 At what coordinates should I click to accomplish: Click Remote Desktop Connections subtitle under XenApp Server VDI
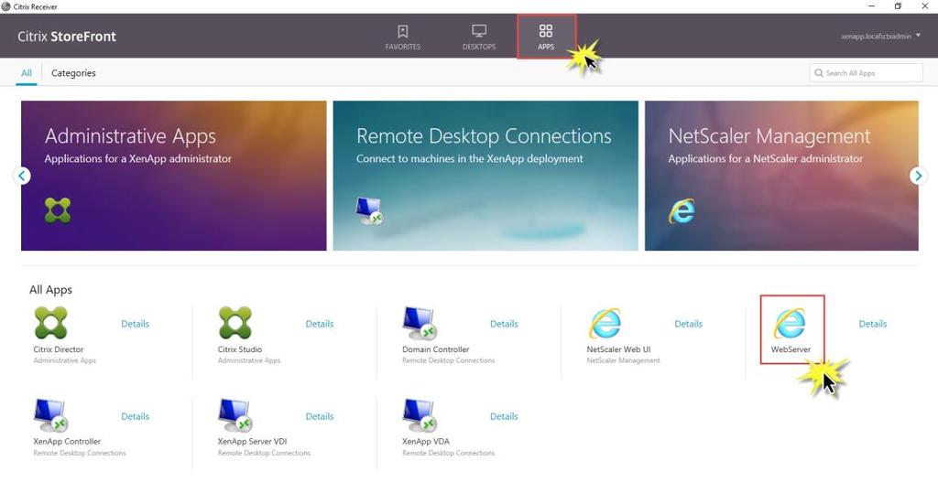pyautogui.click(x=264, y=454)
